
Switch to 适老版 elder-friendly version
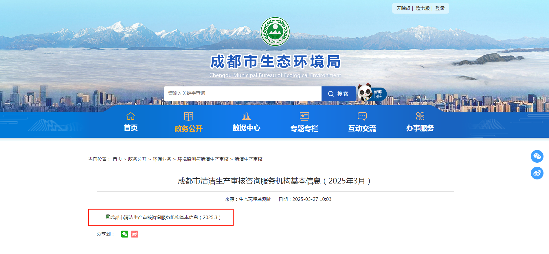tap(423, 8)
